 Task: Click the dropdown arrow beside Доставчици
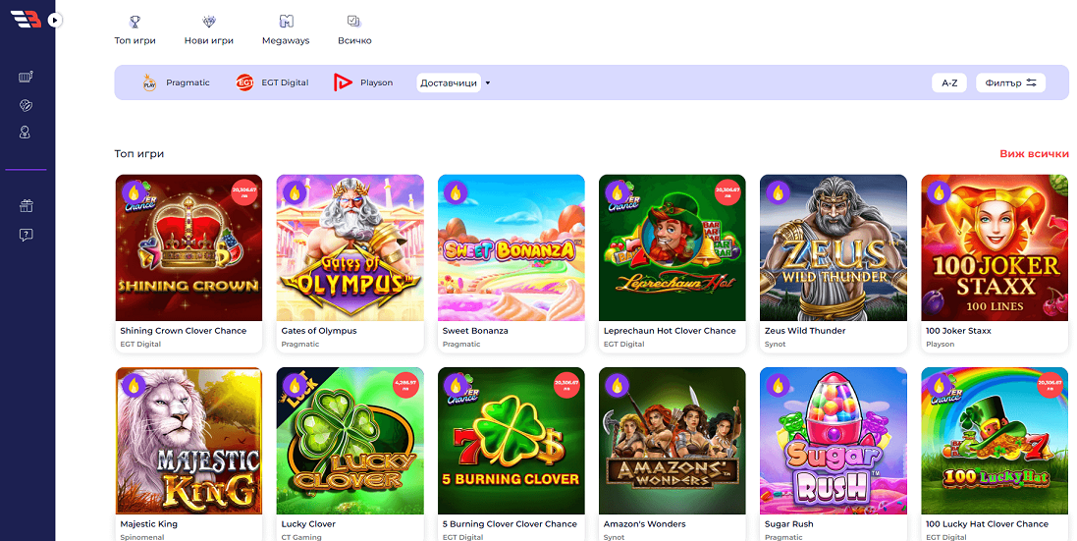[x=488, y=83]
